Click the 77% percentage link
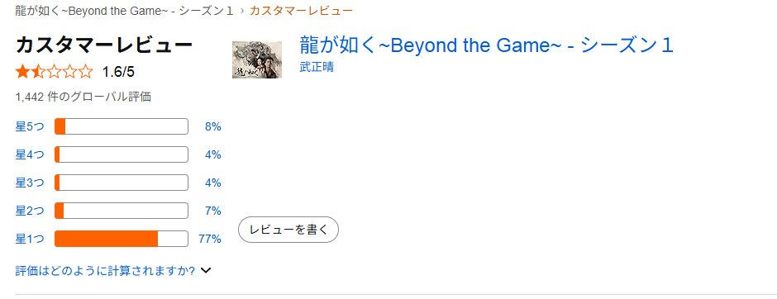Image resolution: width=777 pixels, height=299 pixels. [210, 239]
